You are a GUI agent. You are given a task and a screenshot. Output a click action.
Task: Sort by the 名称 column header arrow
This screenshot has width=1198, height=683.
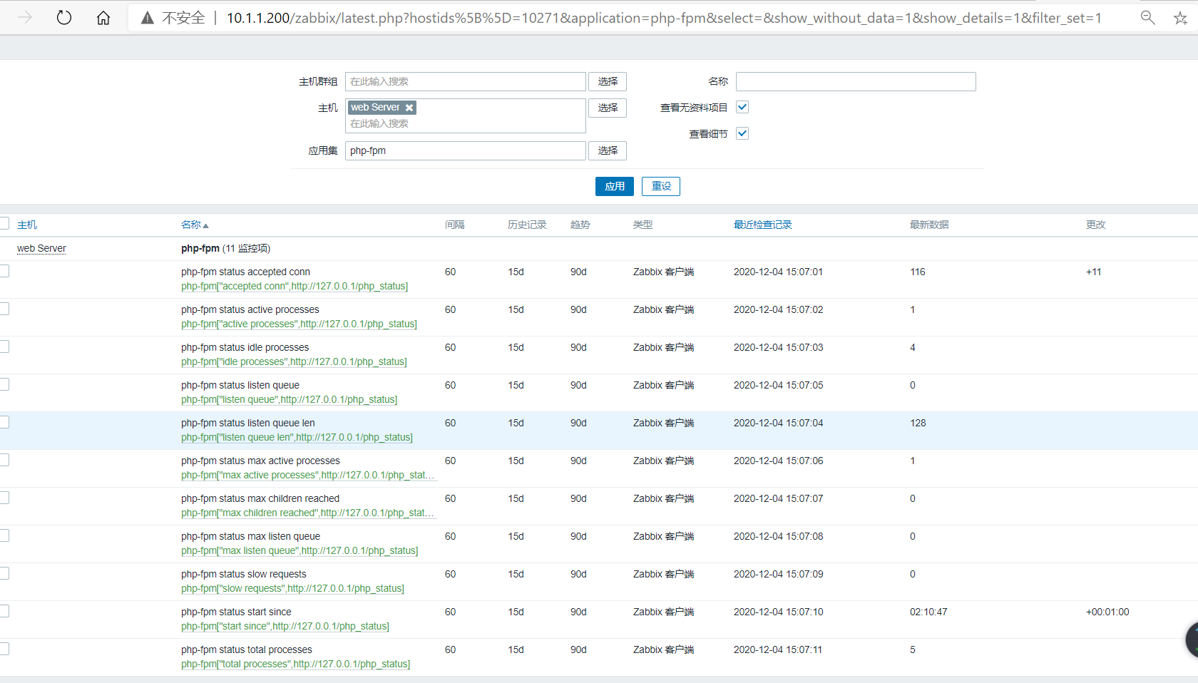(x=206, y=225)
